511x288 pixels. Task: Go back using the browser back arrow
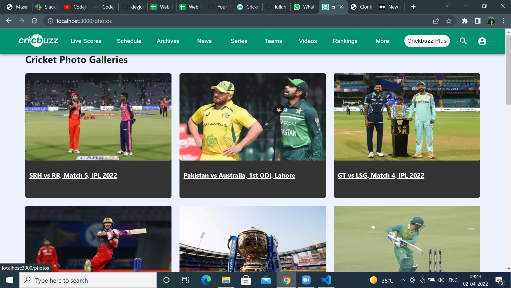click(x=9, y=21)
